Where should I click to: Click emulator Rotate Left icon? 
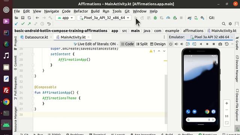[187, 44]
